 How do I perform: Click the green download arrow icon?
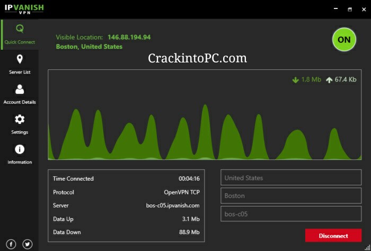click(x=295, y=80)
